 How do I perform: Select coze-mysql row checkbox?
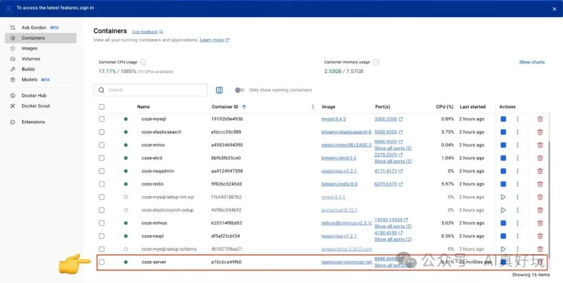tap(102, 119)
